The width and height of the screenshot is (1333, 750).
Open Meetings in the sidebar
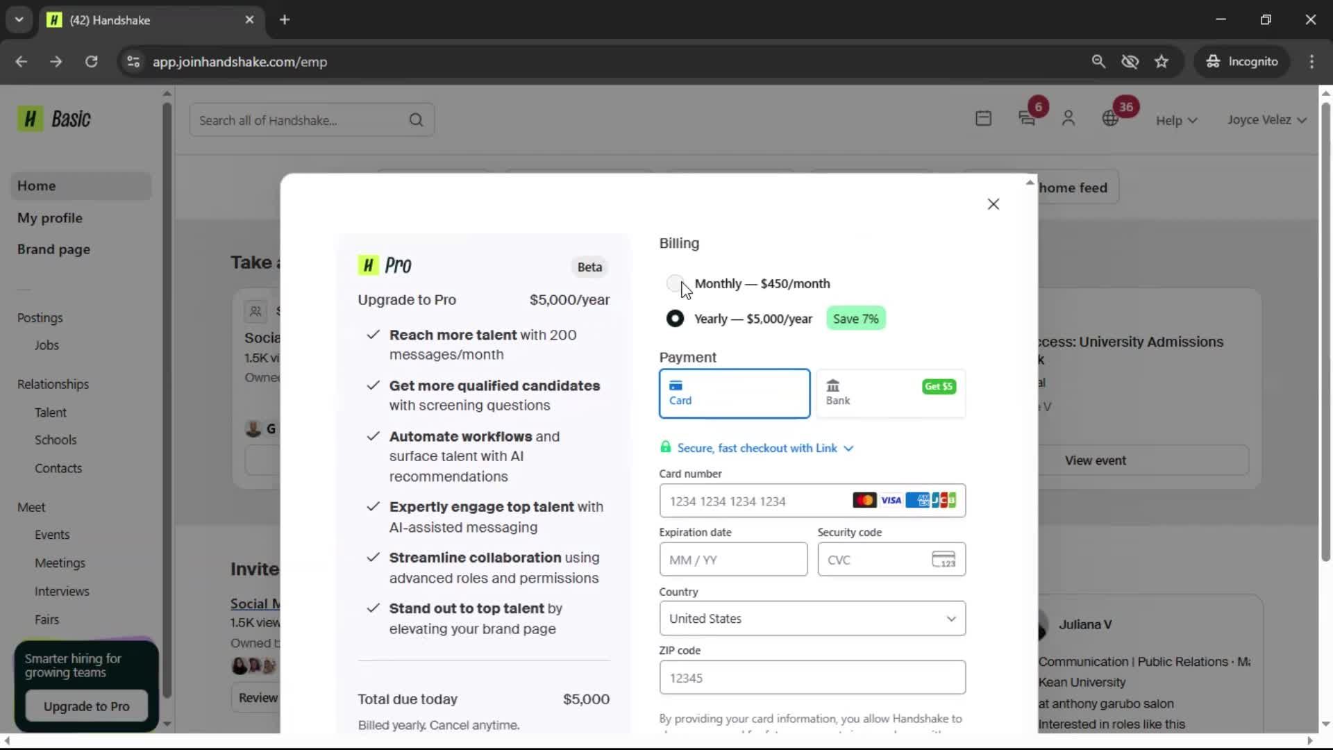pos(60,563)
